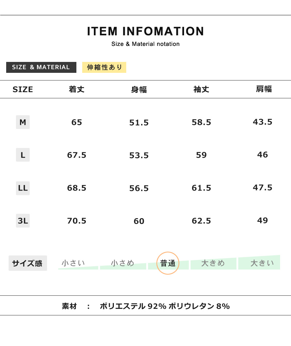291x346 pixels.
Task: Select the M size badge
Action: click(23, 122)
